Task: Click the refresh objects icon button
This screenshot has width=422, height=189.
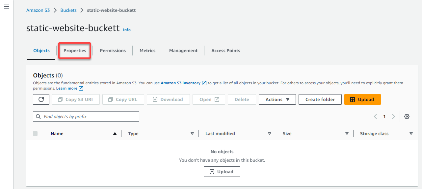Action: pyautogui.click(x=41, y=99)
